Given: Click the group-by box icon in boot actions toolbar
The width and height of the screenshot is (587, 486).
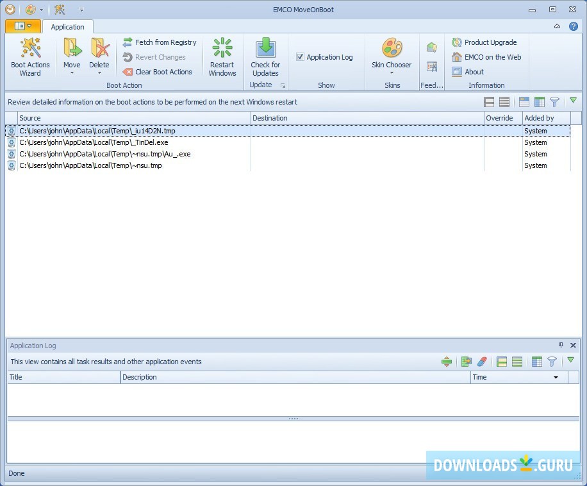Looking at the screenshot, I should coord(524,102).
